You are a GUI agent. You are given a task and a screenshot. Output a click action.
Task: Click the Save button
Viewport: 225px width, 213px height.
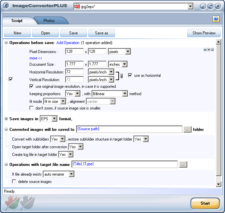pyautogui.click(x=74, y=33)
